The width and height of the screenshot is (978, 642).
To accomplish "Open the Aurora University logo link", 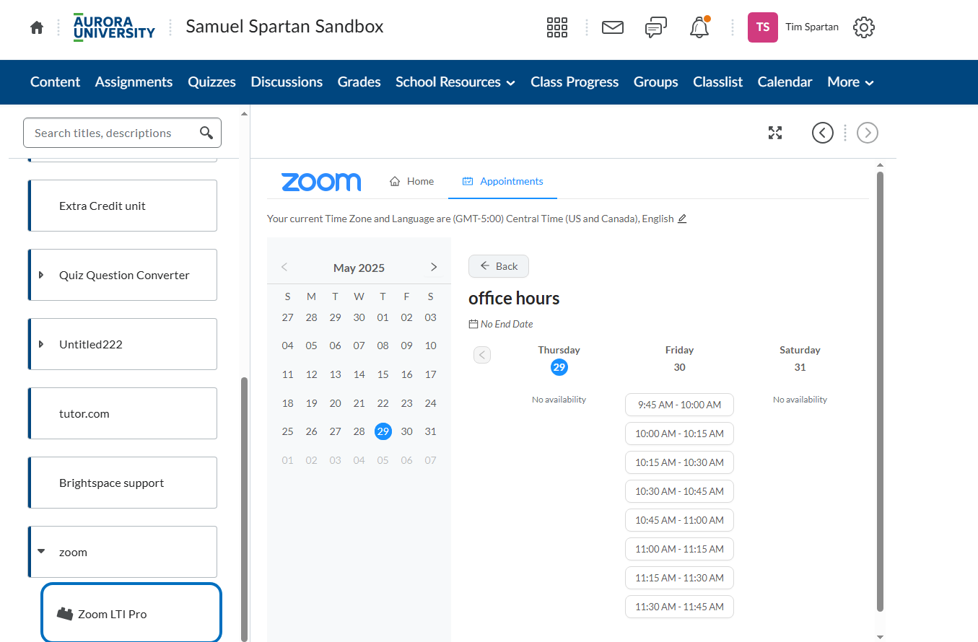I will pos(114,27).
